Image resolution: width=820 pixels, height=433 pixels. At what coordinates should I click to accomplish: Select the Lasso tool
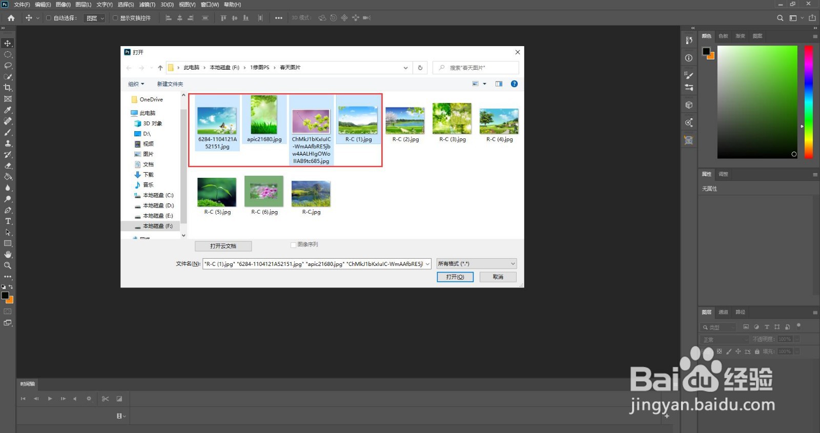tap(8, 66)
